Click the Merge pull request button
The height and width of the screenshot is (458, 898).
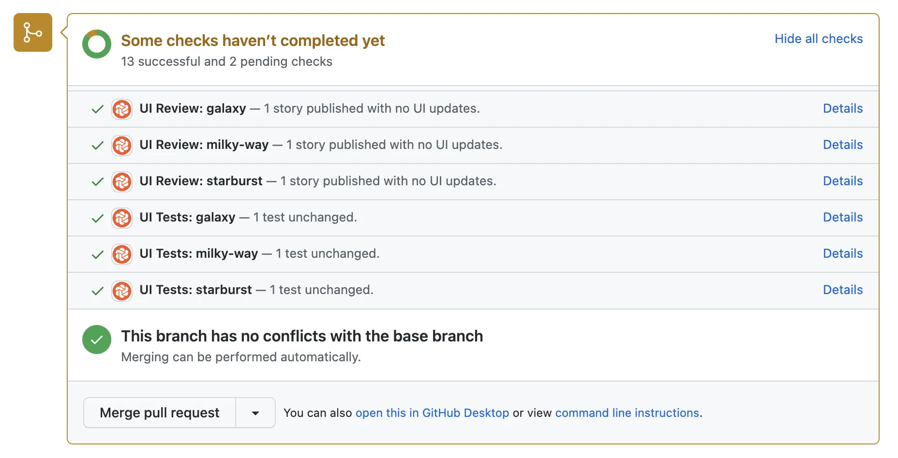click(x=160, y=413)
